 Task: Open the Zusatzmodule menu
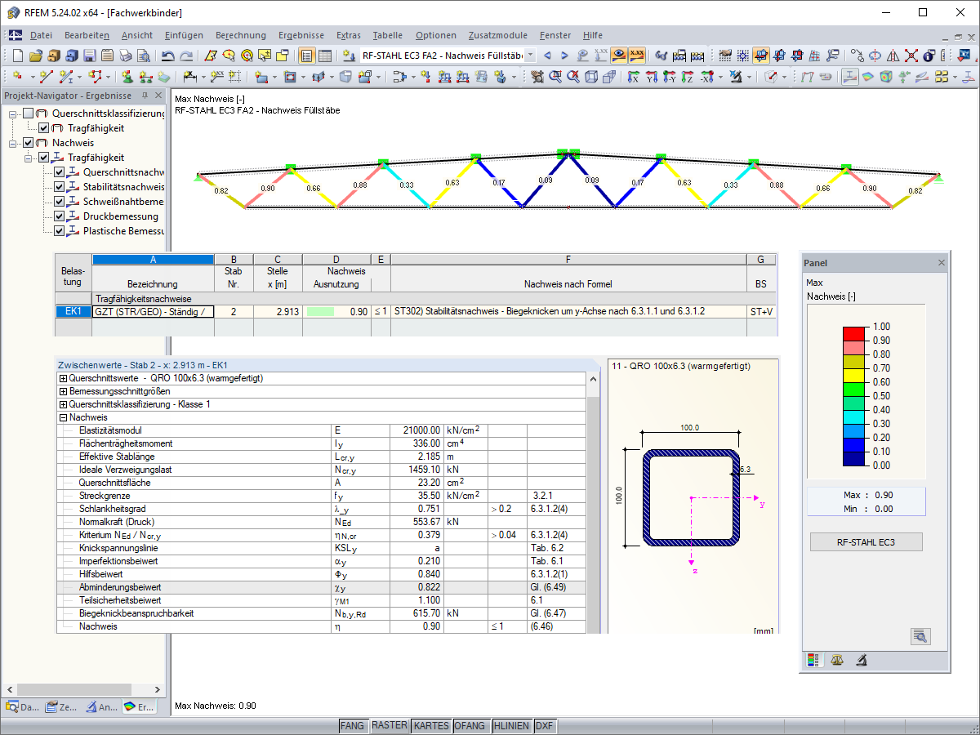click(498, 35)
